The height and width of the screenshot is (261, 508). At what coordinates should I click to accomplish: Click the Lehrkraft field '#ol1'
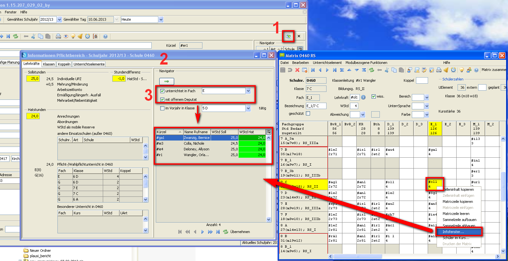point(355,97)
